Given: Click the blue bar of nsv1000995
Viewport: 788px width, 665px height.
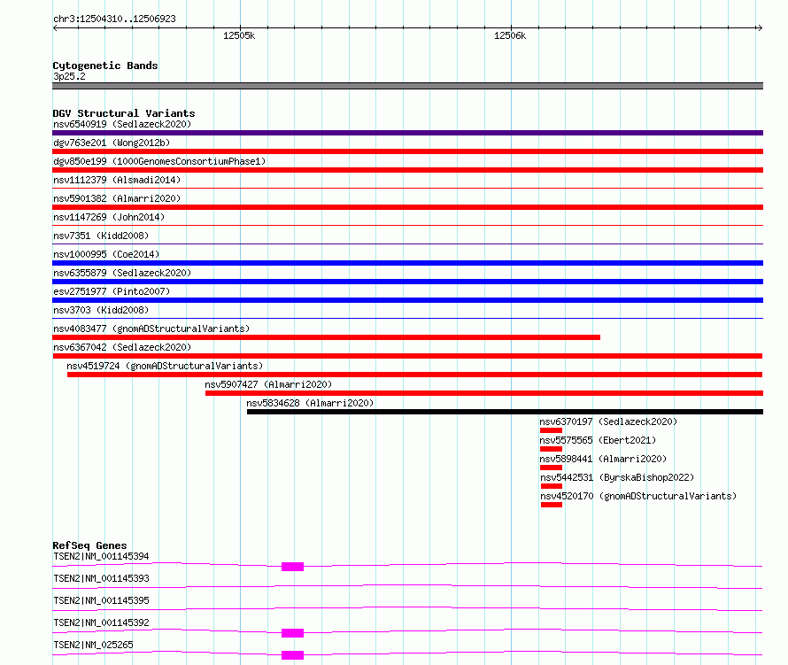Looking at the screenshot, I should click(x=407, y=263).
